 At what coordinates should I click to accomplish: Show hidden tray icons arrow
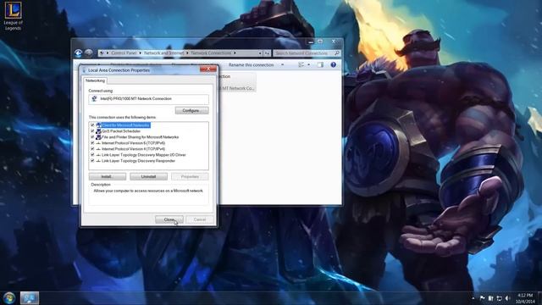(x=473, y=298)
